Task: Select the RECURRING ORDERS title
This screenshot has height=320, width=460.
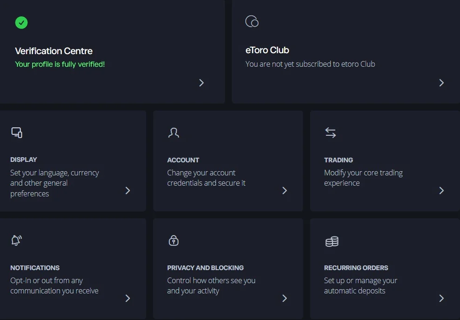Action: click(356, 268)
